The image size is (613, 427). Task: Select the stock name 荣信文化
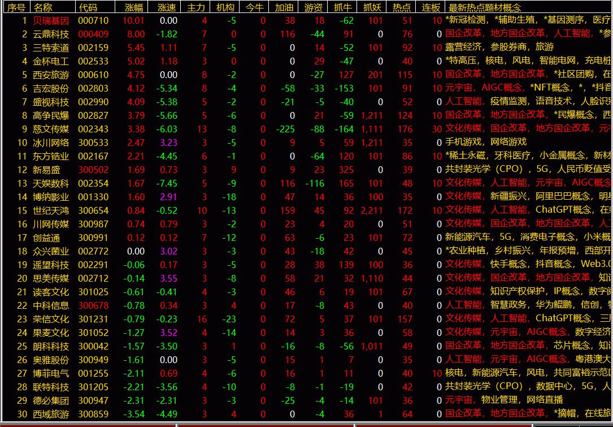[x=51, y=319]
